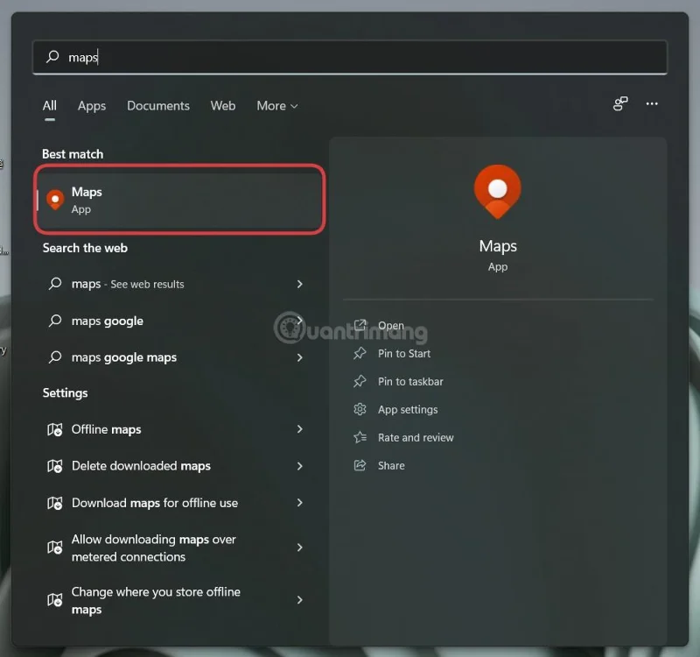Click the Maps pin icon in best match
700x657 pixels.
point(55,200)
